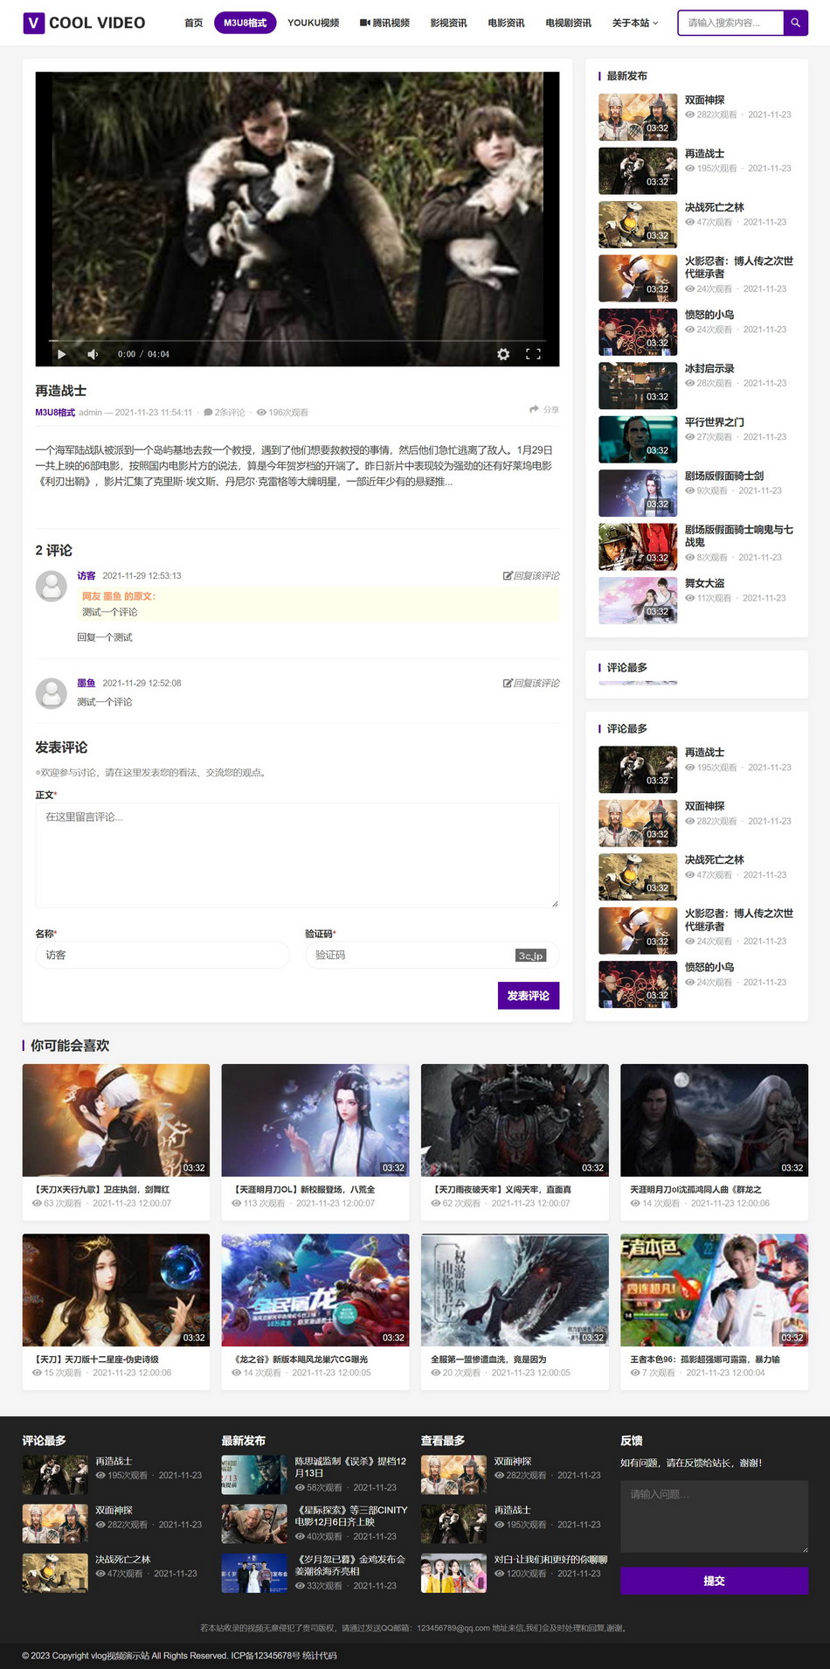Open 全服第一盟惨遭血洗 thumbnail

point(515,1290)
